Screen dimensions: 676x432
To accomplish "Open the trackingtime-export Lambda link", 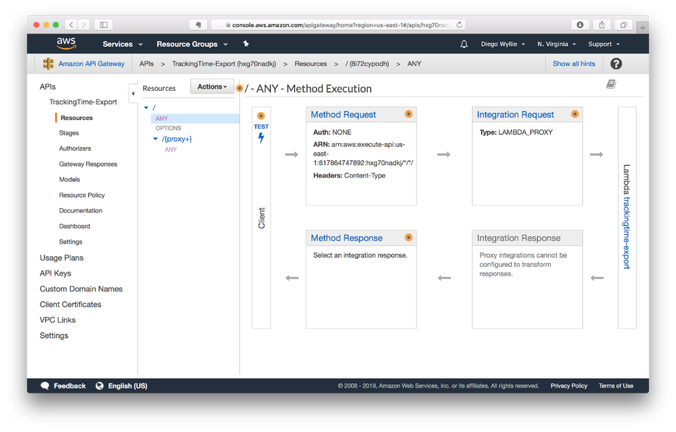I will click(x=627, y=233).
